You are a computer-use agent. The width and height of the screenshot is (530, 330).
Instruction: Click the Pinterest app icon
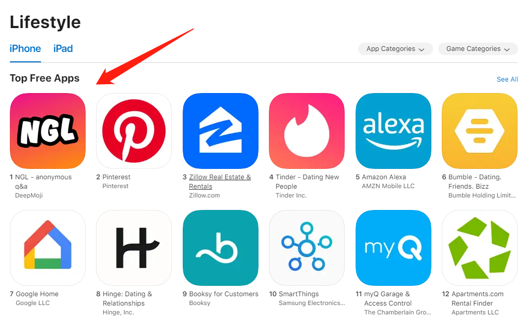pyautogui.click(x=134, y=131)
